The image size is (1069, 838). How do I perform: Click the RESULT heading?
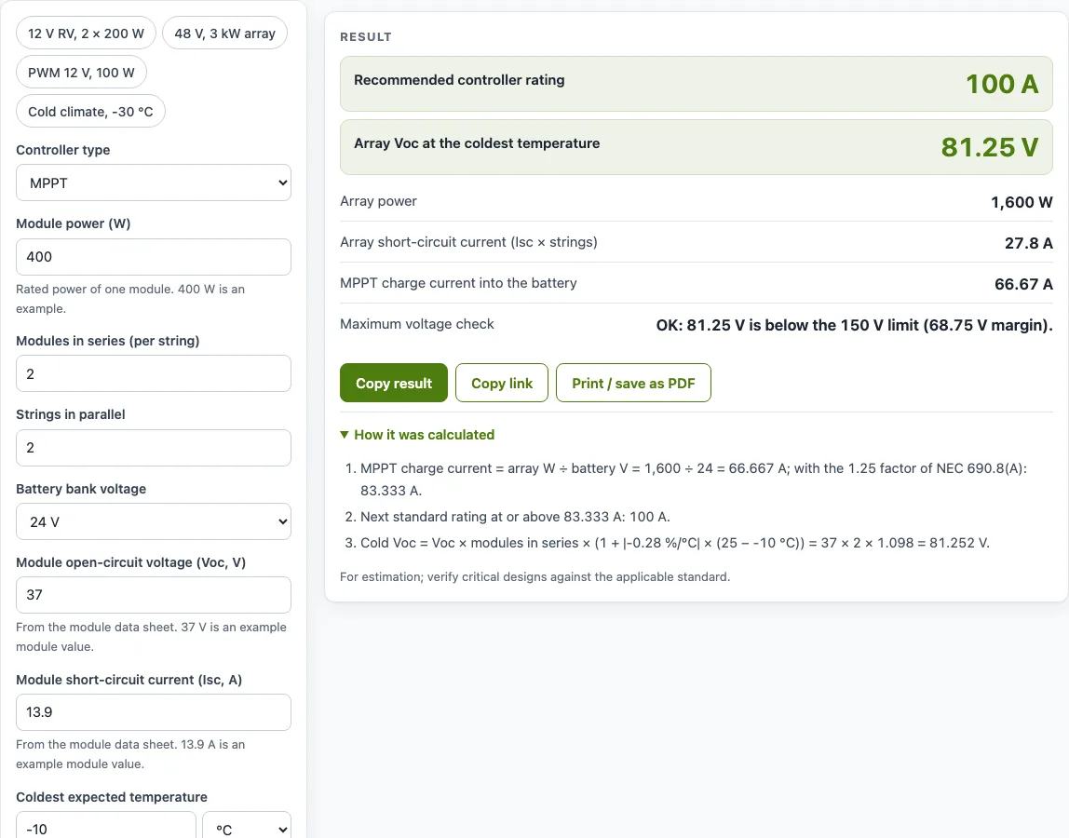(x=366, y=37)
